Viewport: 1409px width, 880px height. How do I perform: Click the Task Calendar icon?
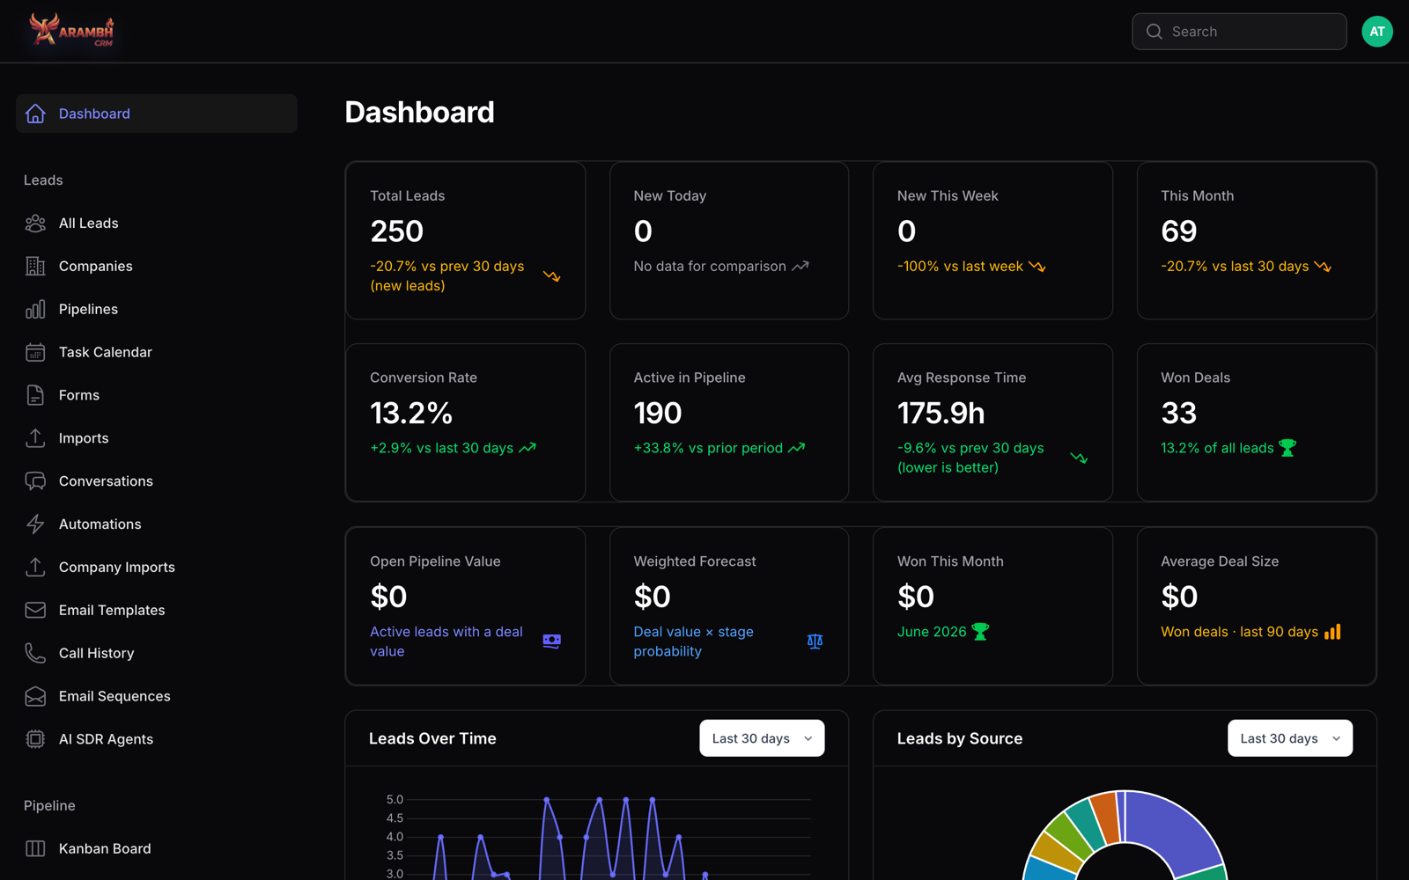click(x=35, y=353)
